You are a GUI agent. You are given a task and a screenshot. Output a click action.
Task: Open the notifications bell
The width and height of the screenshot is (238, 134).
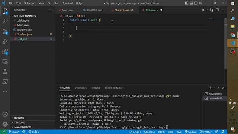tap(223, 132)
